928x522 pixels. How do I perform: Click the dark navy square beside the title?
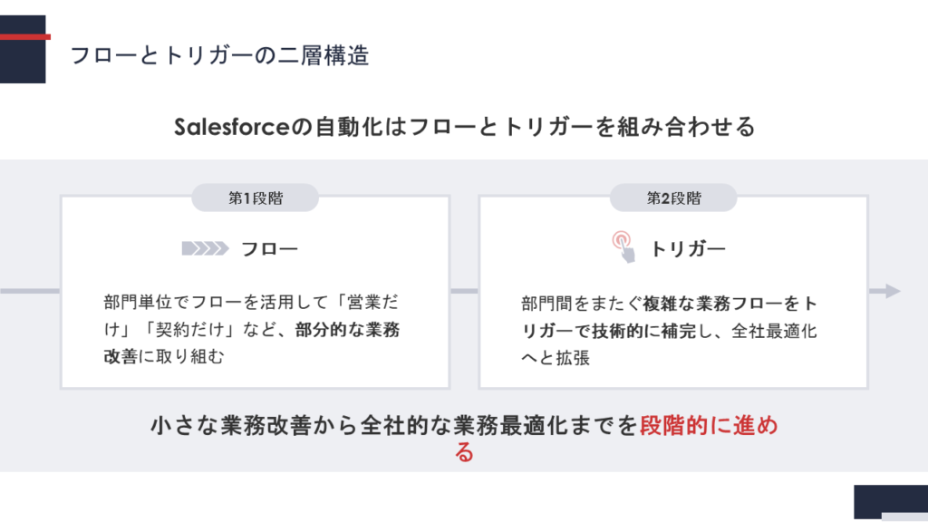click(23, 49)
